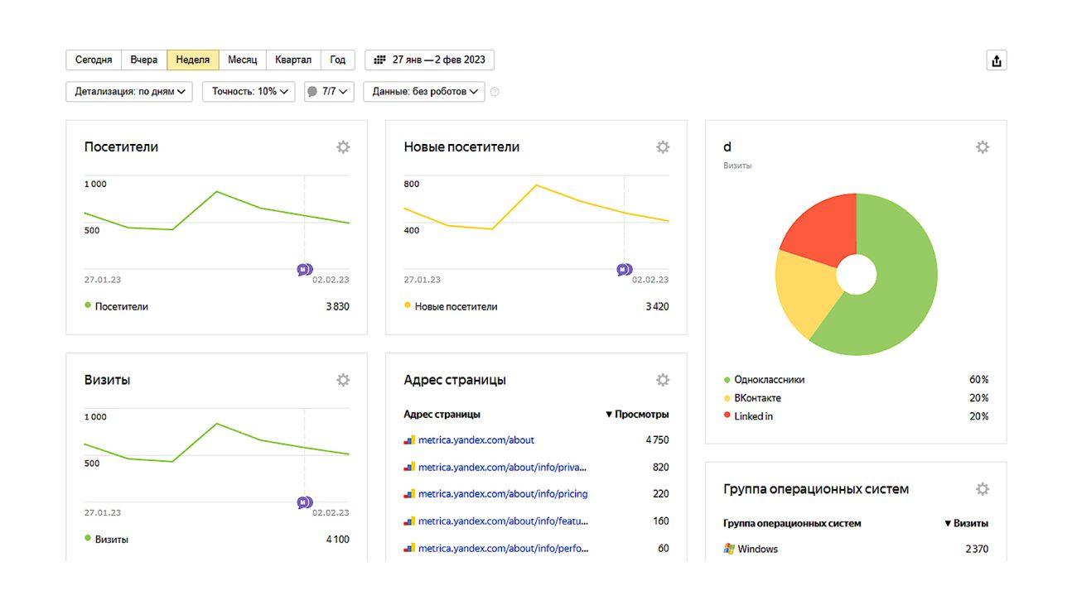Open Данные: без роботов dropdown
The width and height of the screenshot is (1077, 605).
point(424,92)
